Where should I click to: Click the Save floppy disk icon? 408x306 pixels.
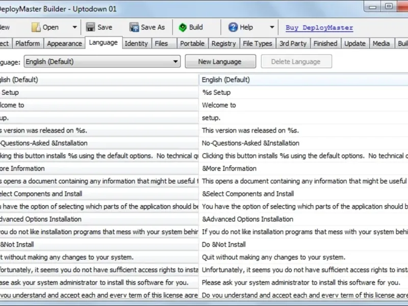click(x=91, y=27)
